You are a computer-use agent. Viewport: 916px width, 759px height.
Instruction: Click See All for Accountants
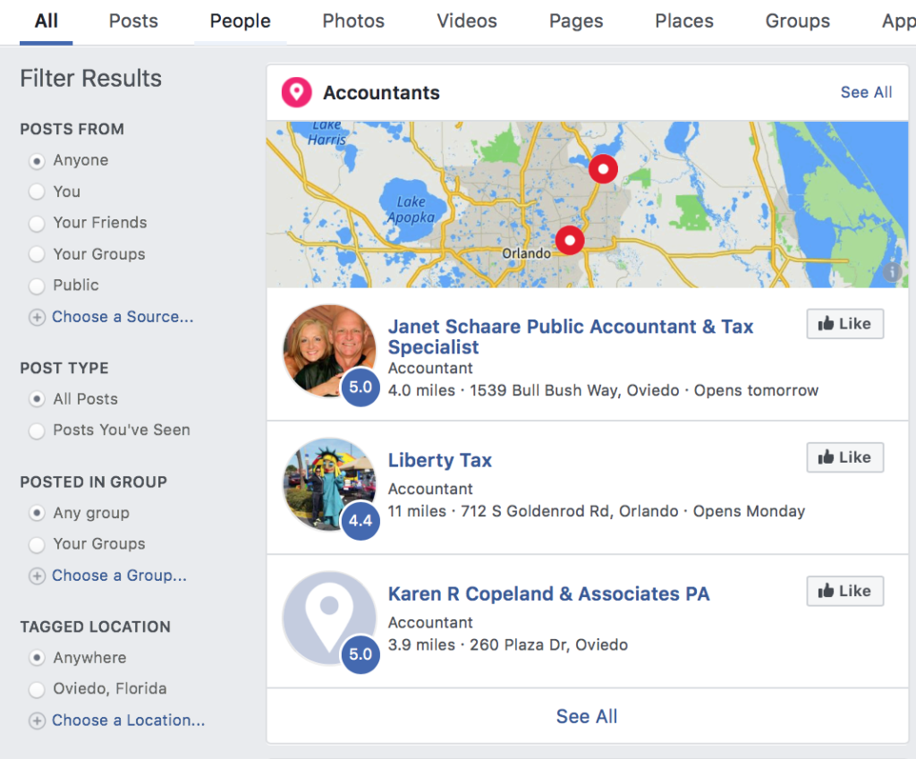click(865, 92)
